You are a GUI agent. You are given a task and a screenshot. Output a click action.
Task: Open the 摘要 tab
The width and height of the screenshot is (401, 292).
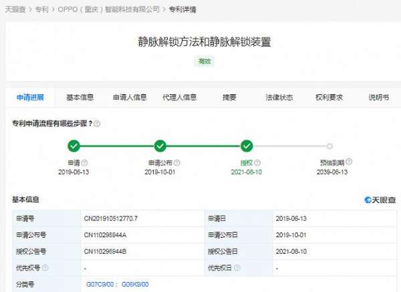[x=229, y=98]
